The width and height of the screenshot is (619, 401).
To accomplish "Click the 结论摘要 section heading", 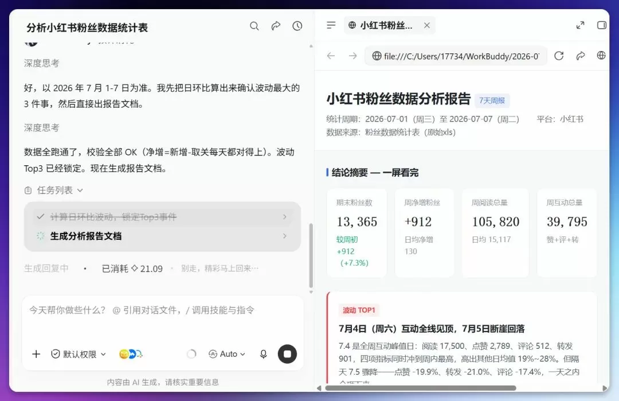I will (375, 173).
